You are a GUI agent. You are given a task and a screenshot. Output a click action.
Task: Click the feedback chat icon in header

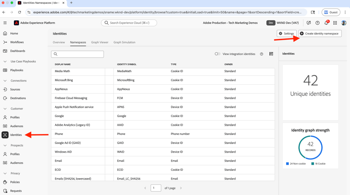(x=309, y=23)
